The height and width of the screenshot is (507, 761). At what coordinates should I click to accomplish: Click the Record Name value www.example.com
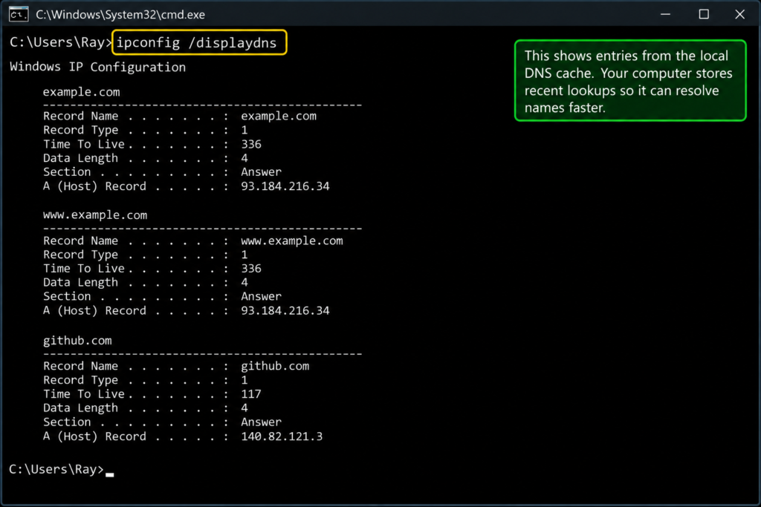pos(291,241)
